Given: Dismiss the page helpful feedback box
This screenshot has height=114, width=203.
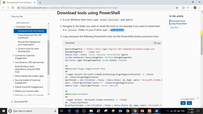Looking at the screenshot, I should click(x=197, y=98).
